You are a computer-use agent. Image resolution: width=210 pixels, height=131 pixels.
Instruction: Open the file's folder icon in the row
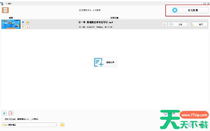click(28, 22)
